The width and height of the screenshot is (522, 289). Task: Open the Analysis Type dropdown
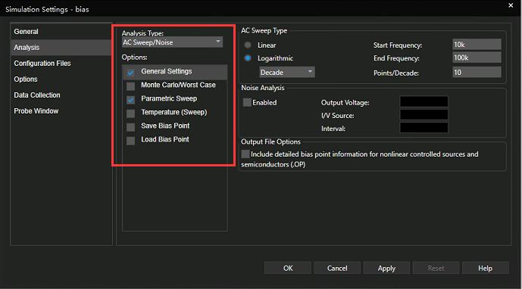[x=172, y=42]
